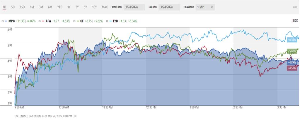Open the chart legend list menu icon

tap(295, 8)
